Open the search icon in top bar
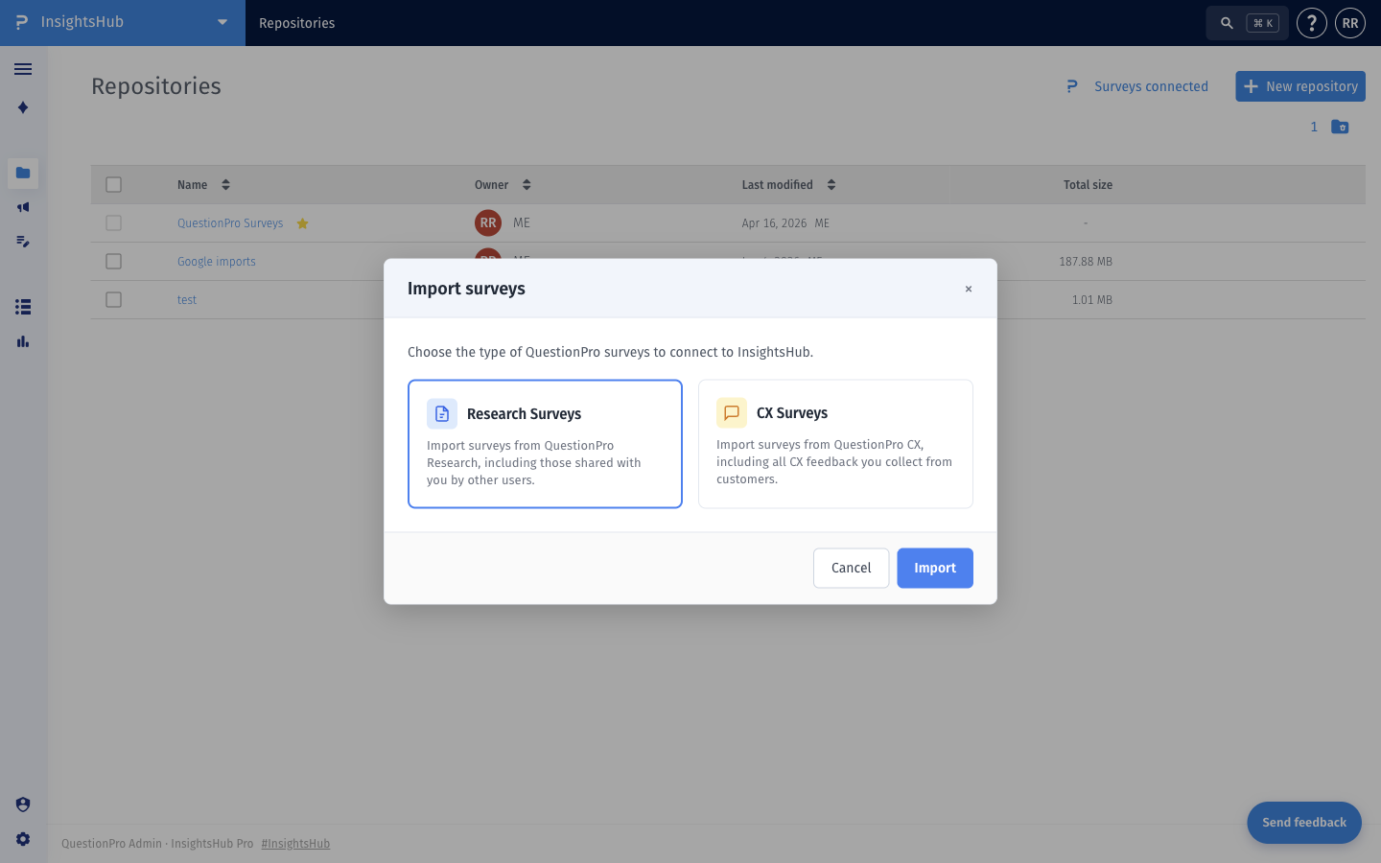 point(1227,23)
